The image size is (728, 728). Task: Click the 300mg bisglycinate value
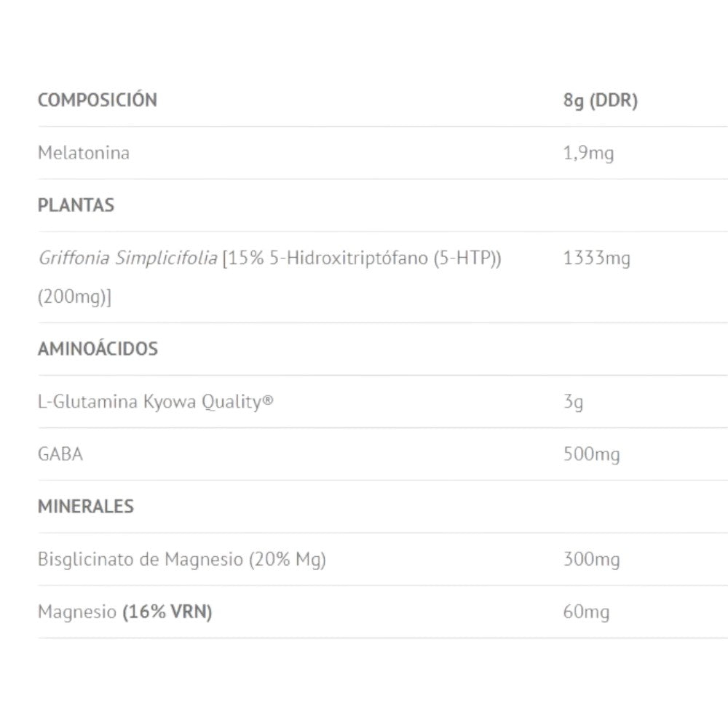[591, 559]
